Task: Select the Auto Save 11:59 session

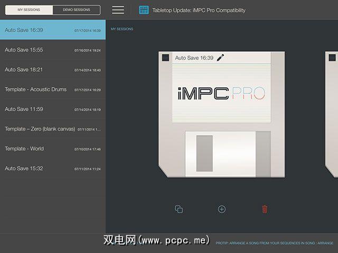Action: pos(53,109)
